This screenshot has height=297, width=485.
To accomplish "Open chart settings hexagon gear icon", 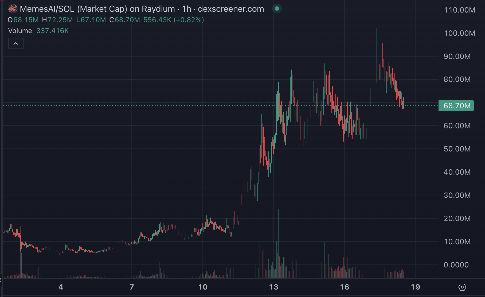I will (462, 287).
